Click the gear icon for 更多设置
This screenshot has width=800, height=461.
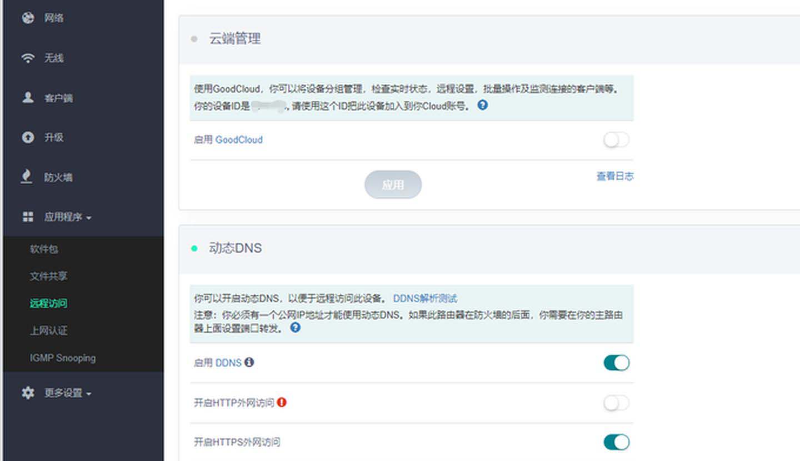(x=28, y=393)
